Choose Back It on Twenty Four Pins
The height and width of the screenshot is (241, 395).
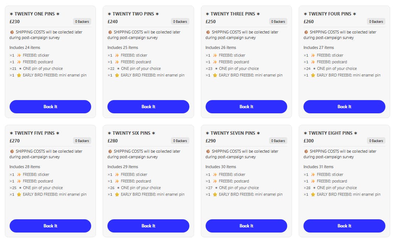click(344, 107)
